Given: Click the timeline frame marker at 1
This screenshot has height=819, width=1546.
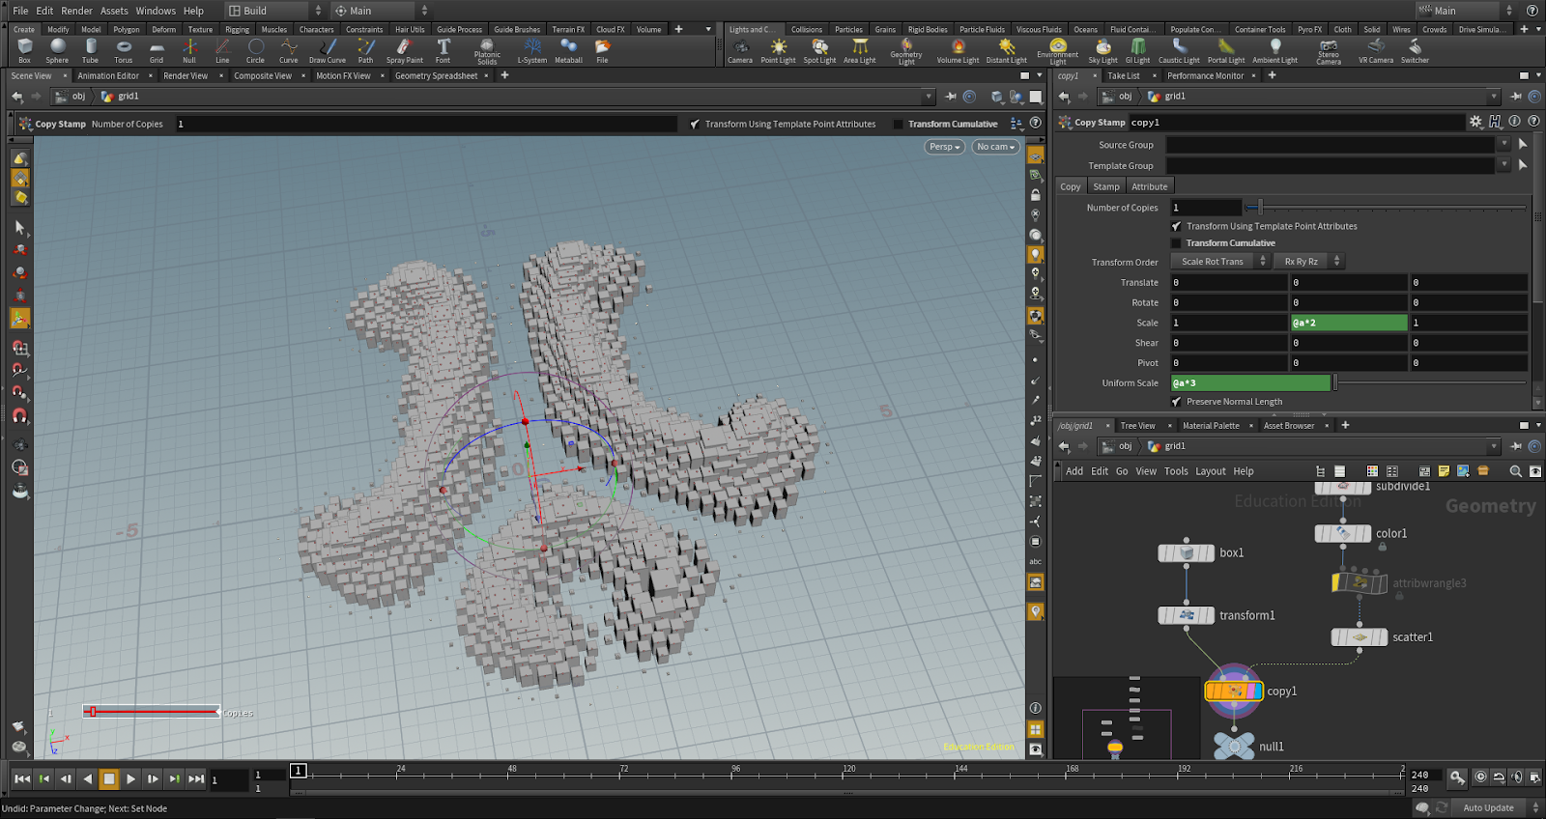Looking at the screenshot, I should pos(299,771).
